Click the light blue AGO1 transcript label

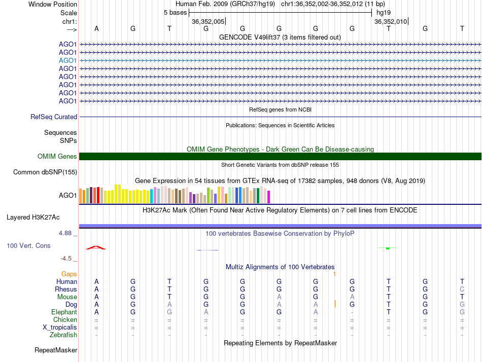click(67, 60)
